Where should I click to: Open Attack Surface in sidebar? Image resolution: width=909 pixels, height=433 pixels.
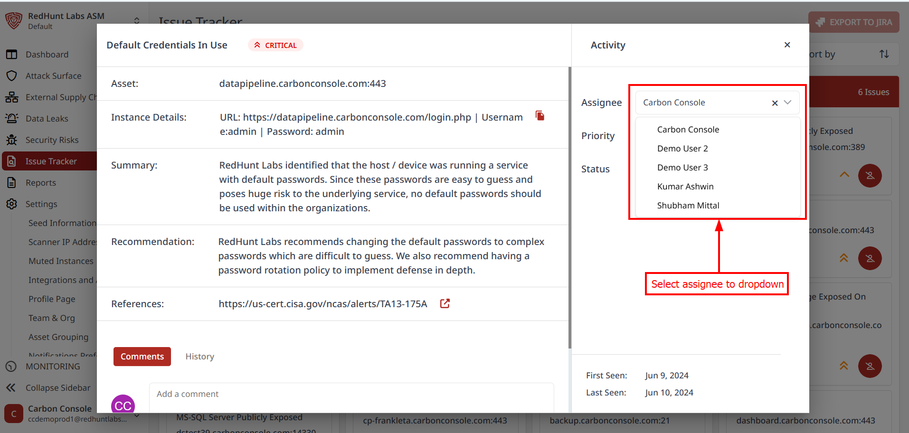(x=53, y=76)
